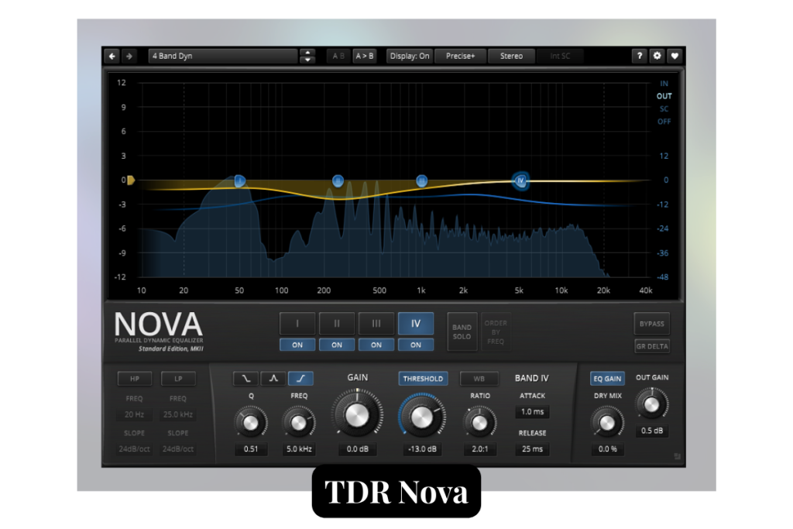
Task: Select the band II tab
Action: coord(337,323)
